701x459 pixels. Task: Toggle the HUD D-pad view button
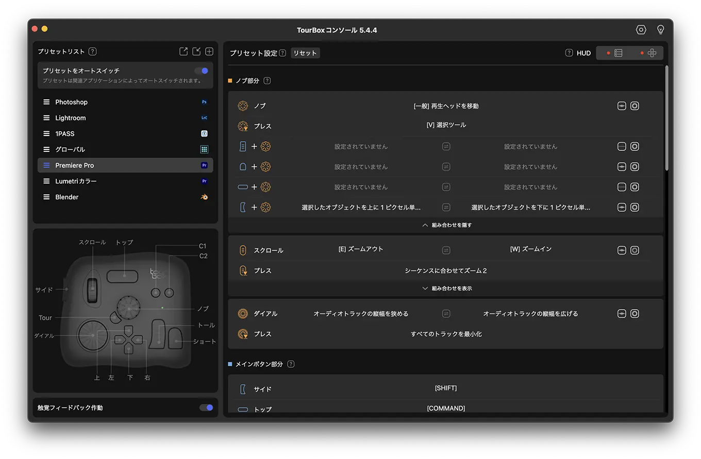(647, 53)
